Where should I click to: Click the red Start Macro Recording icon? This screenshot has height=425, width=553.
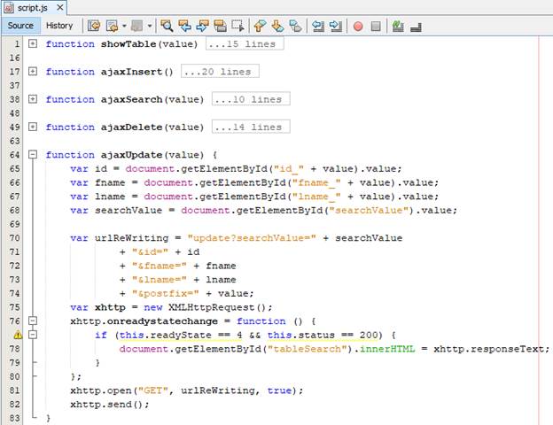pyautogui.click(x=358, y=26)
